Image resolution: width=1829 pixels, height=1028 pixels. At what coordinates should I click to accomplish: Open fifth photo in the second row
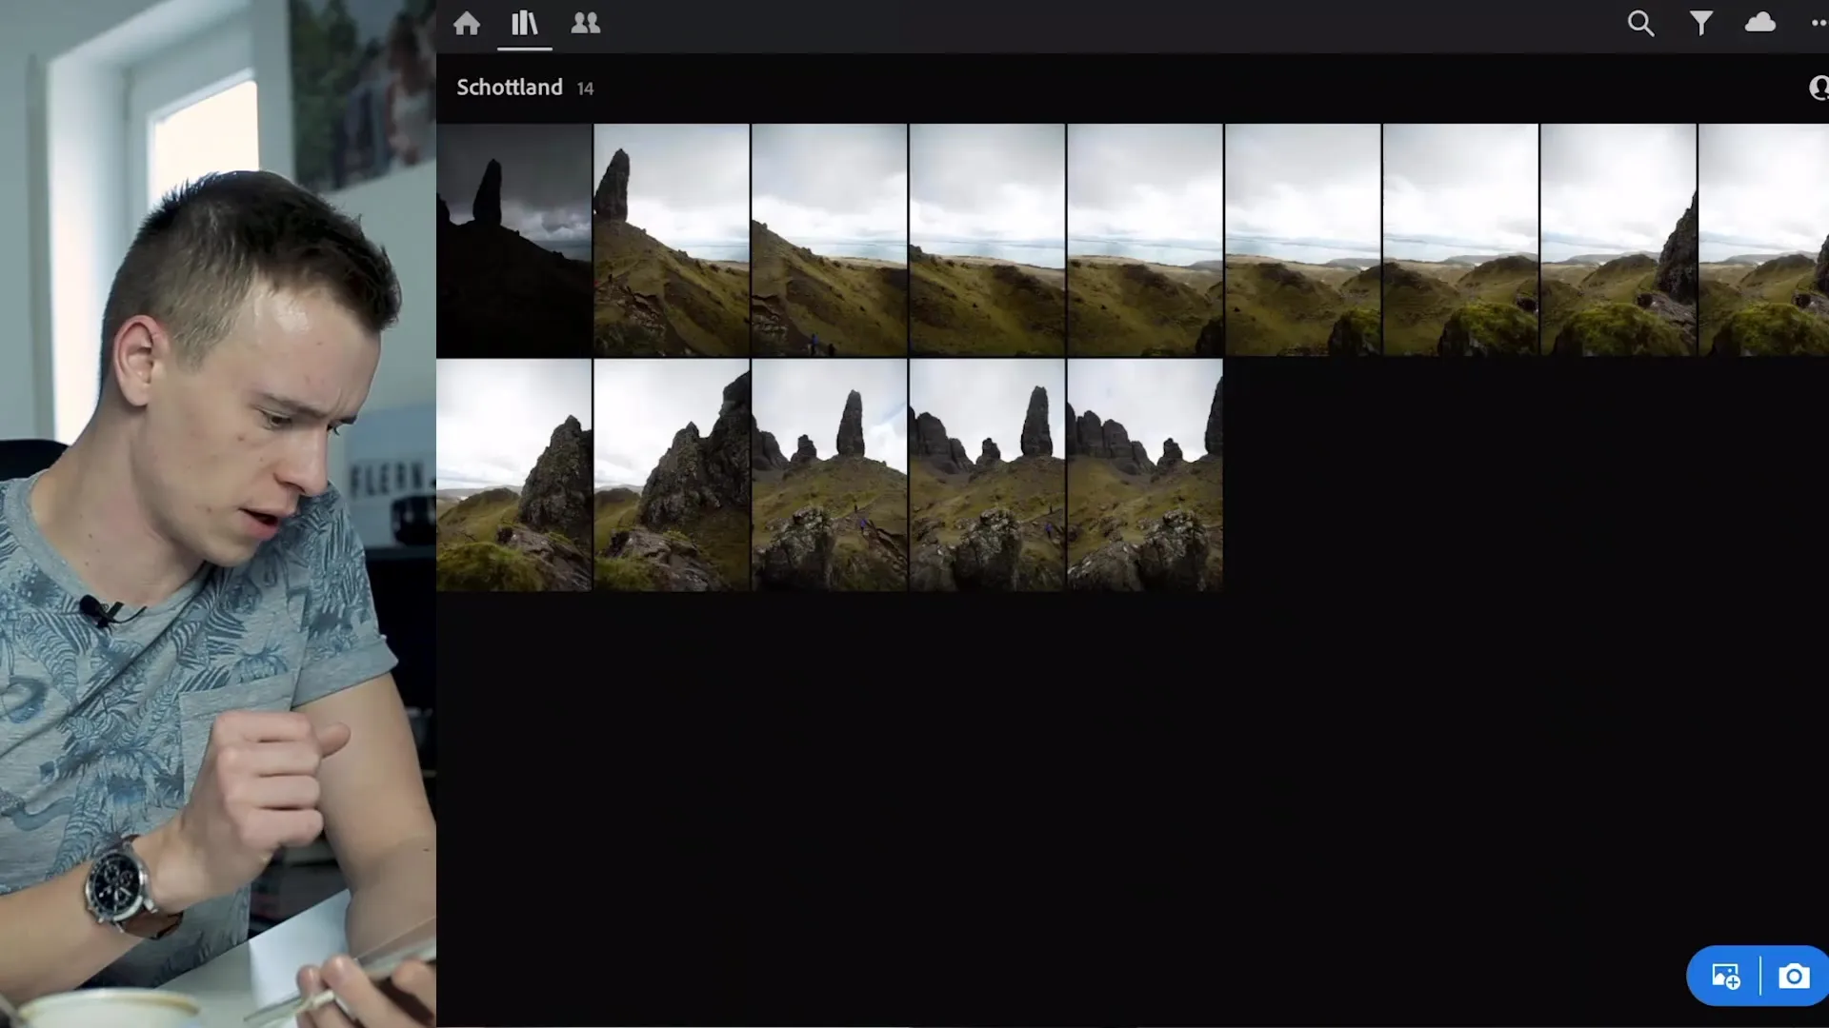point(1145,475)
